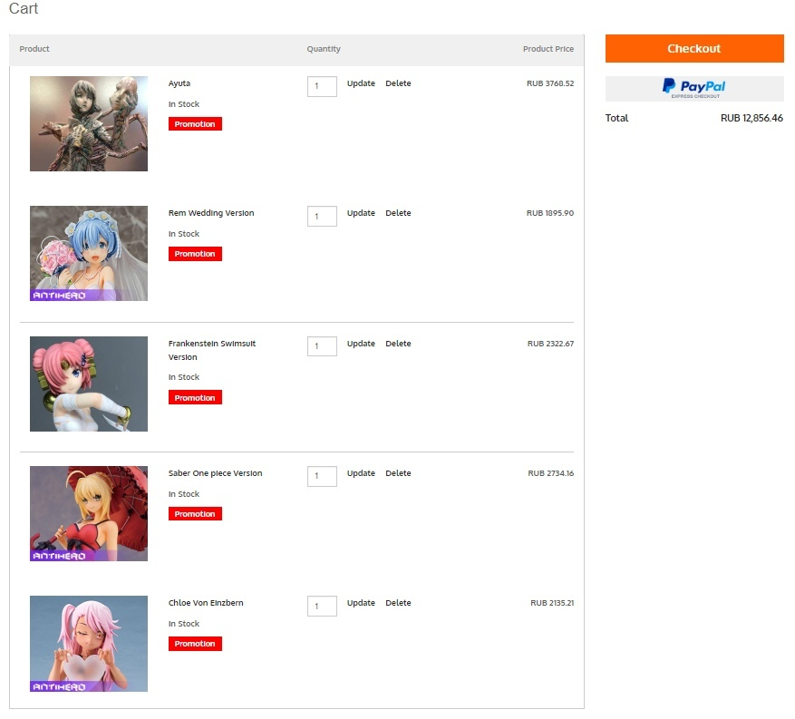Click the Quantity column header
Screen dimensions: 795x719
pos(324,49)
